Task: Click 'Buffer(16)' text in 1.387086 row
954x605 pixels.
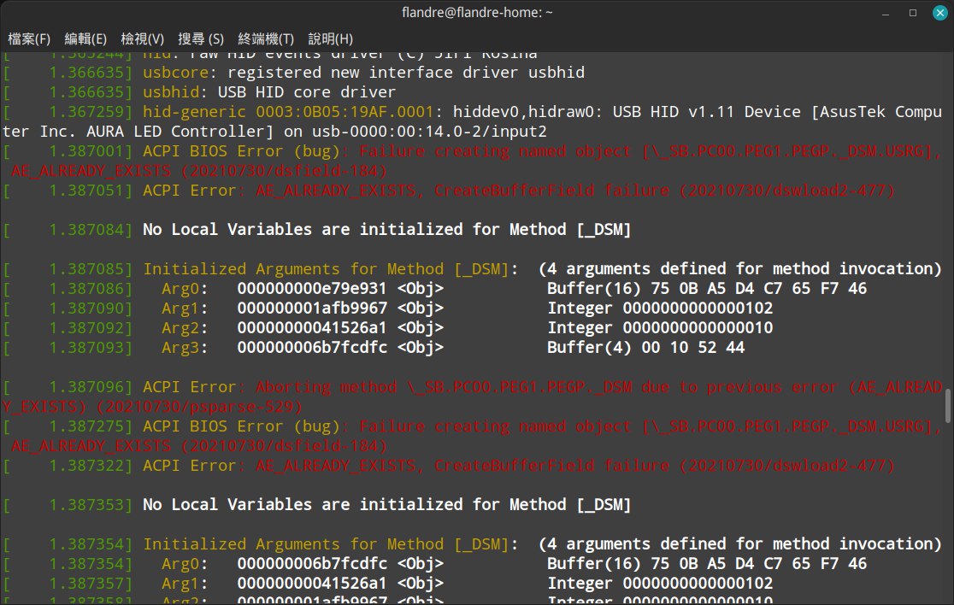Action: coord(593,288)
